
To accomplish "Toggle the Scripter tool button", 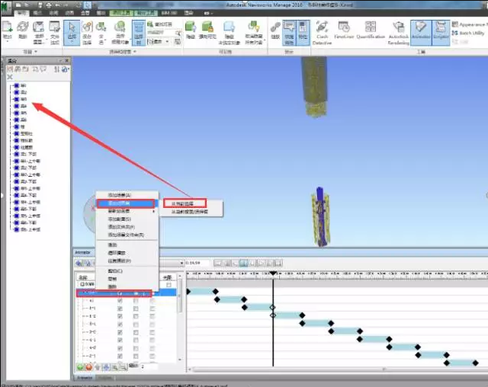I will (439, 33).
